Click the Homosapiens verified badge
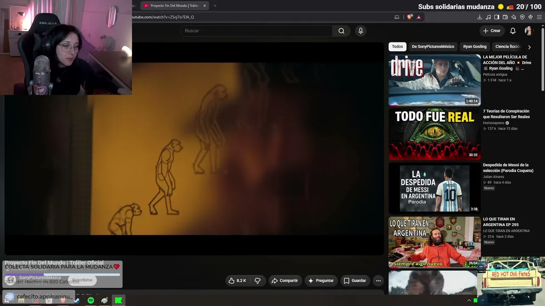This screenshot has width=545, height=306. (507, 123)
